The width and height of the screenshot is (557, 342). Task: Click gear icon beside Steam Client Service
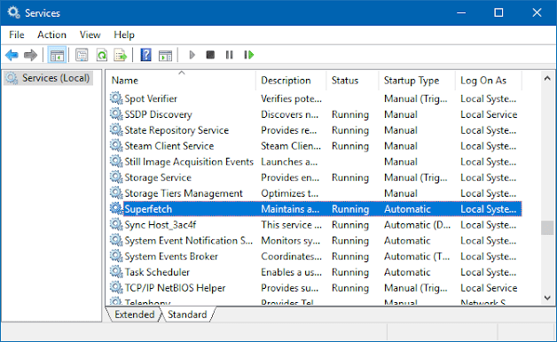(116, 145)
